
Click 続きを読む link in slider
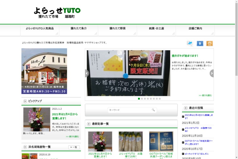pos(205,95)
